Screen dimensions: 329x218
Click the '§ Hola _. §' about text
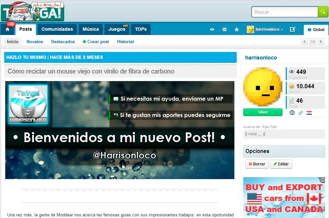(x=255, y=134)
